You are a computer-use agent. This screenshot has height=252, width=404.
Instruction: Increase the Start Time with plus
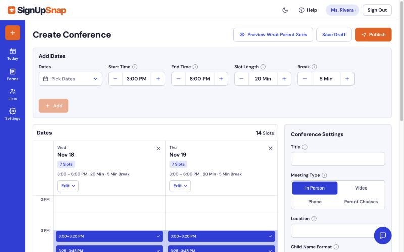tap(158, 79)
